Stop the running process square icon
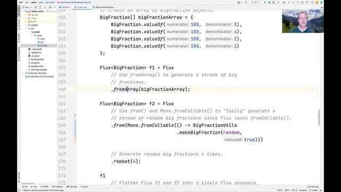 pos(278,2)
